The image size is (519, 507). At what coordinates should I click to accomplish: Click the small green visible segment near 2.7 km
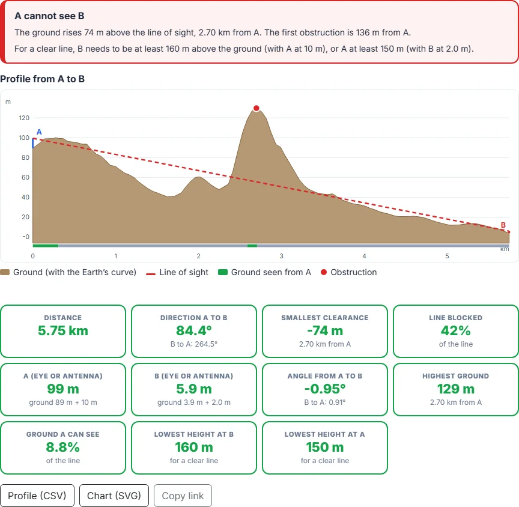point(252,246)
